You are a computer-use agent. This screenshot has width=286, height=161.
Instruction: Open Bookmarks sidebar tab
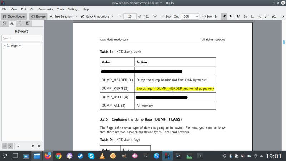[x=20, y=24]
